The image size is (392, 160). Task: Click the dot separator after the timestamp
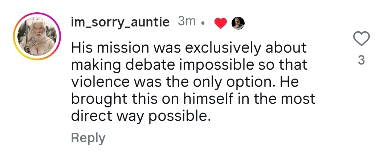click(203, 24)
